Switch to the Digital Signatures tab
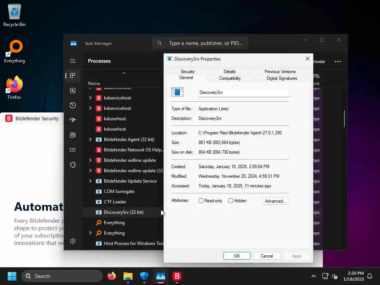 (282, 78)
